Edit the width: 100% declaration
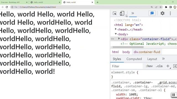This screenshot has width=177, height=99. [x=127, y=94]
